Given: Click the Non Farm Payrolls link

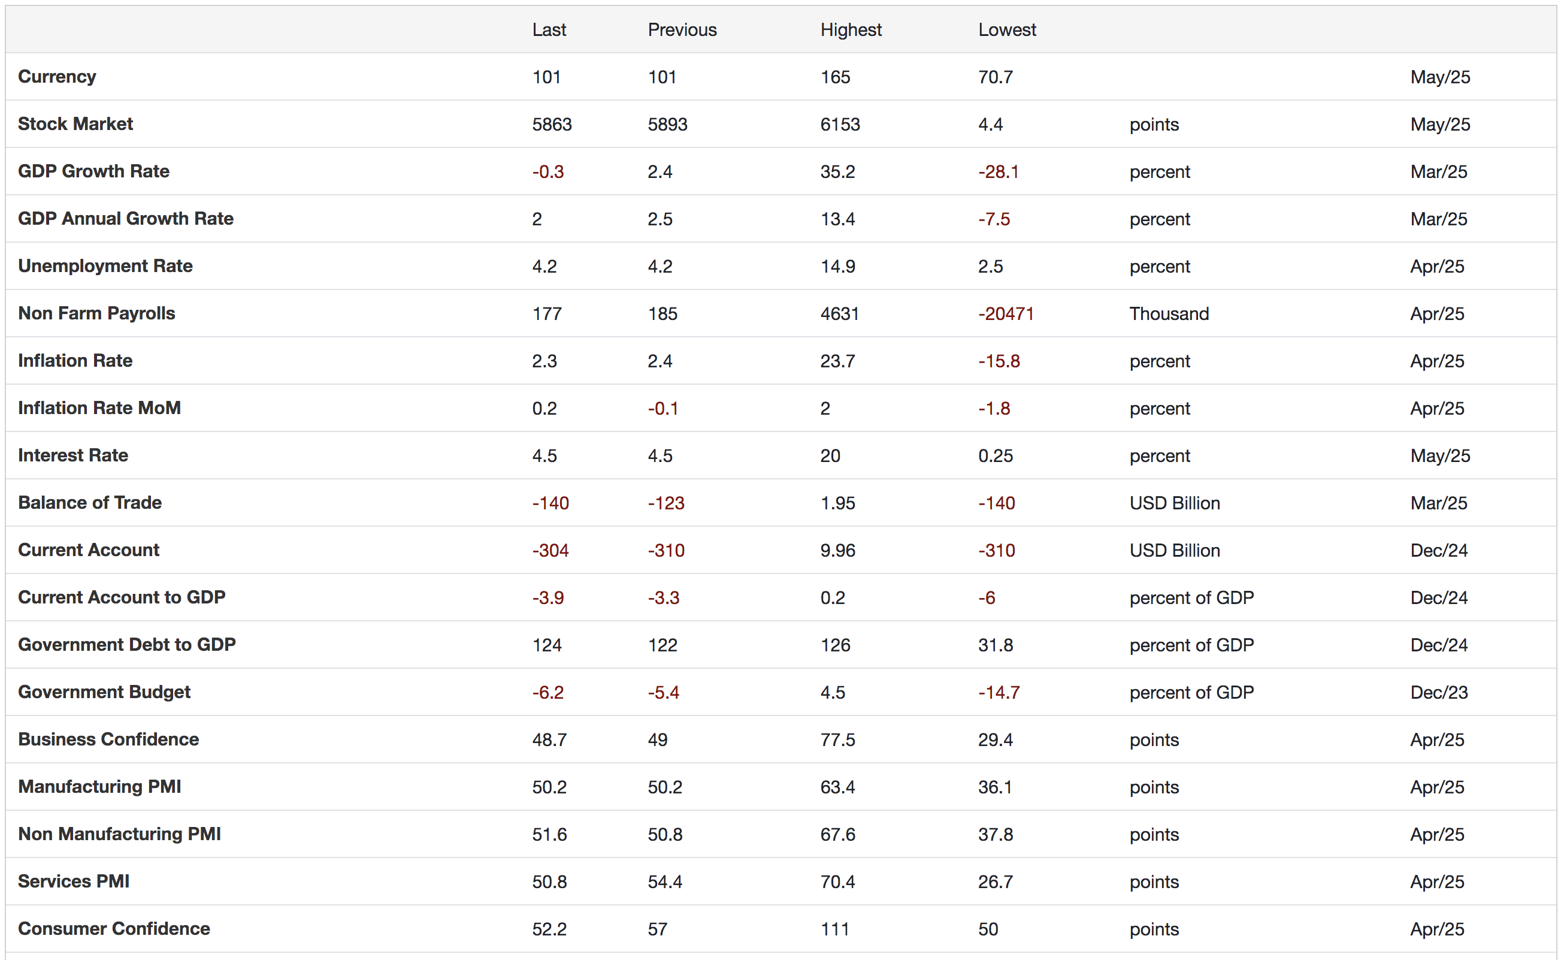Looking at the screenshot, I should [x=96, y=313].
